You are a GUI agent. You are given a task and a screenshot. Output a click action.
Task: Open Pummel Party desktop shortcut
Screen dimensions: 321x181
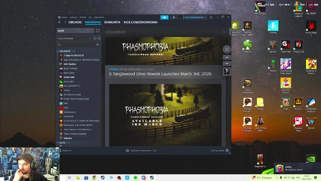coord(298,124)
